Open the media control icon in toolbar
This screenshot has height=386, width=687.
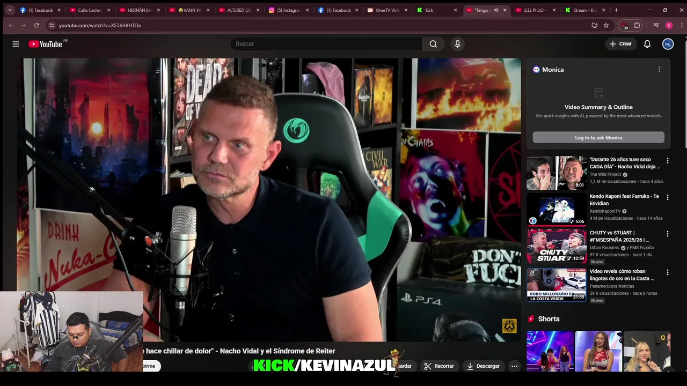[656, 25]
